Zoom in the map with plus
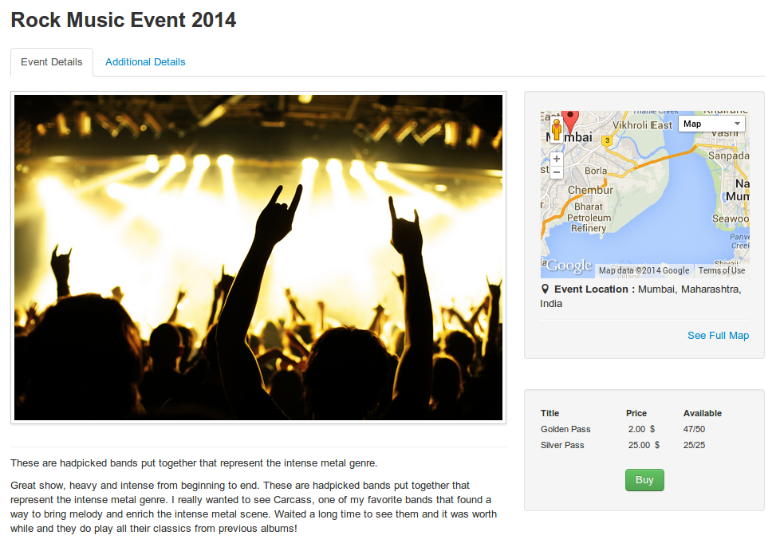 point(557,159)
